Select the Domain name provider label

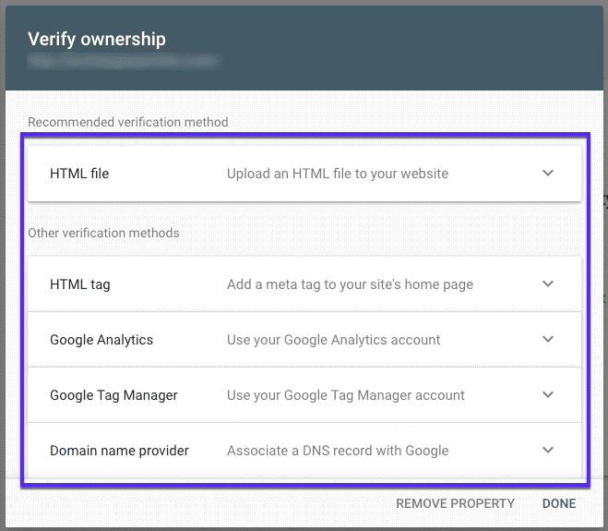[119, 451]
